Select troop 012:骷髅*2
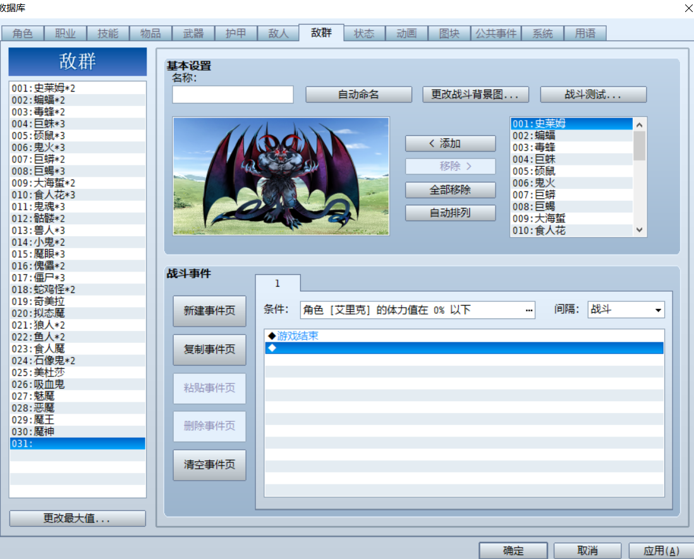 coord(78,219)
